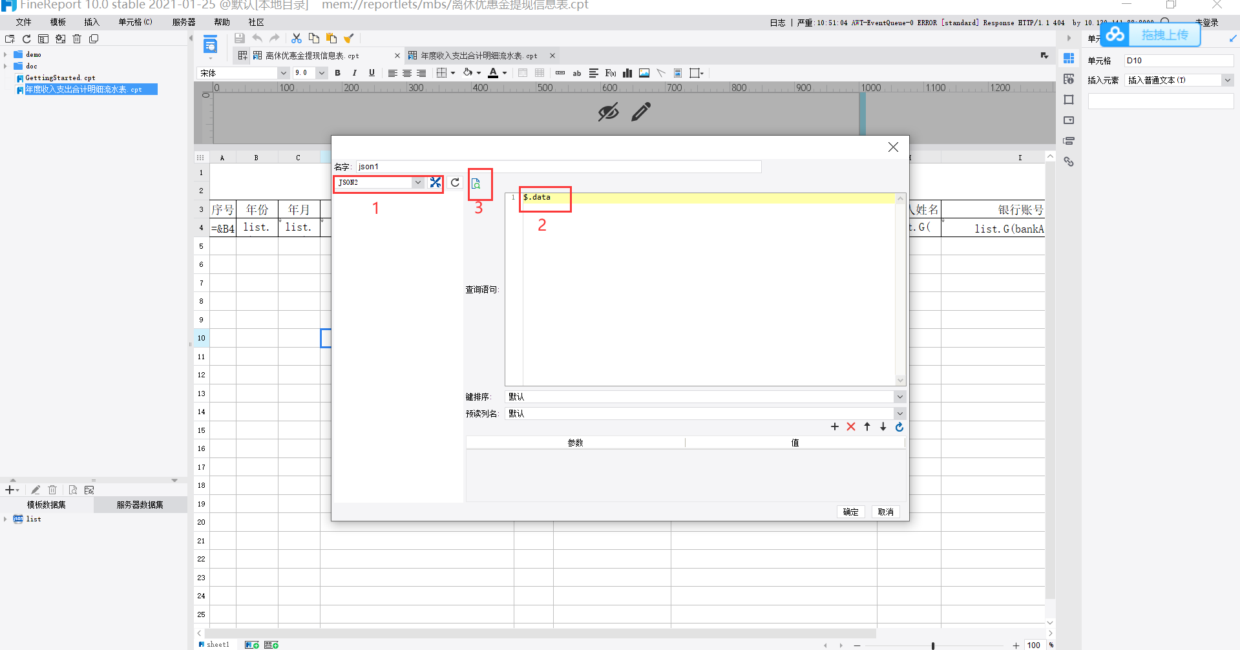Toggle parameter pane visibility eye icon
Viewport: 1240px width, 650px height.
click(608, 112)
